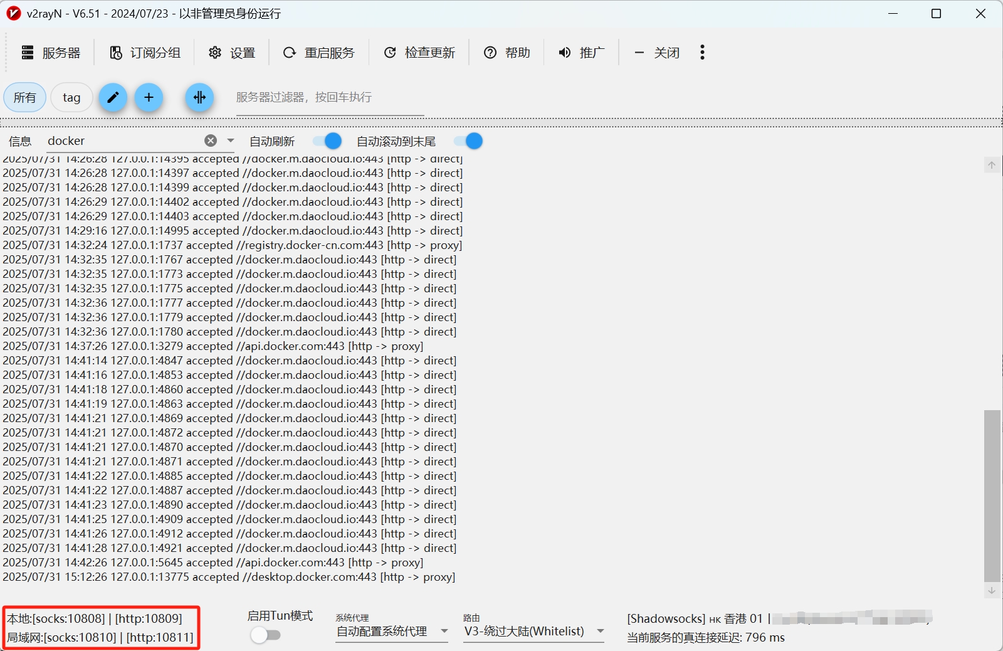The image size is (1003, 651).
Task: Open the 订阅分组 menu
Action: (145, 53)
